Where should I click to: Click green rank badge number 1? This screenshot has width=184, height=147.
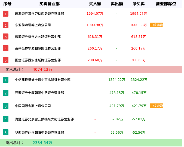coord(6,80)
